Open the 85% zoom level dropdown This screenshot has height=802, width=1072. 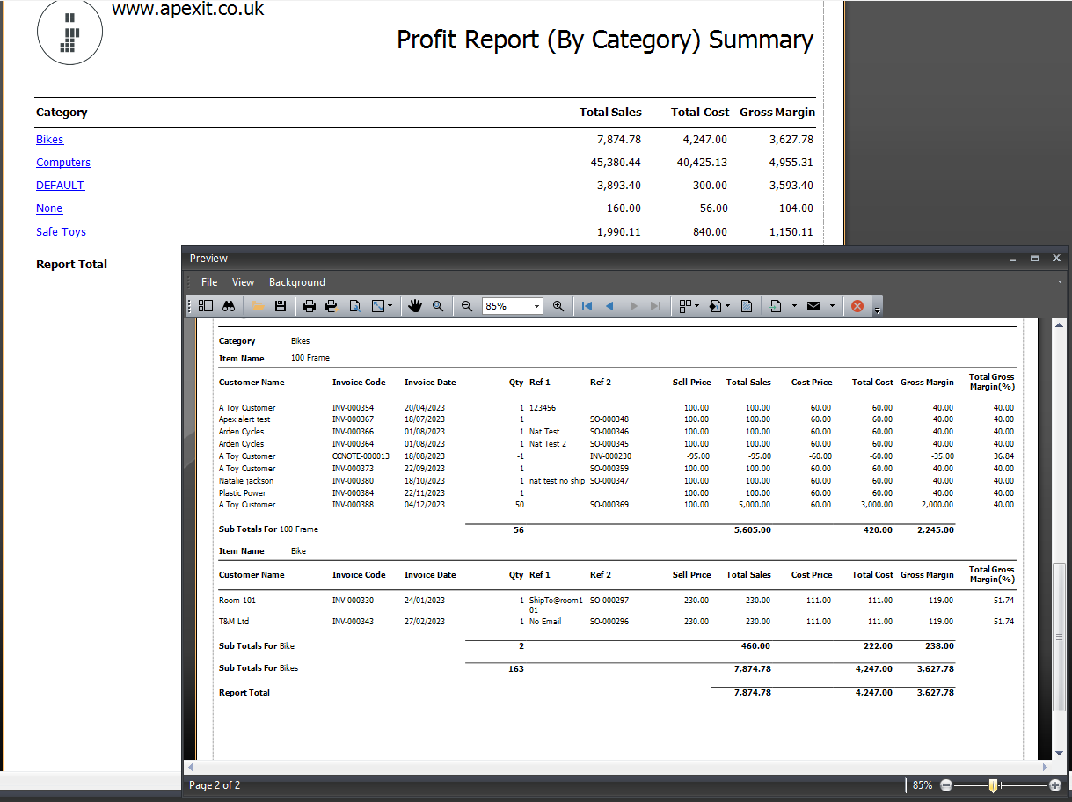[536, 306]
